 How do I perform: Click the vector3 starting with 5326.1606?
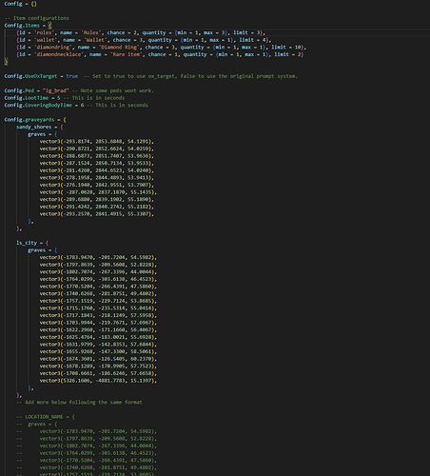98,381
